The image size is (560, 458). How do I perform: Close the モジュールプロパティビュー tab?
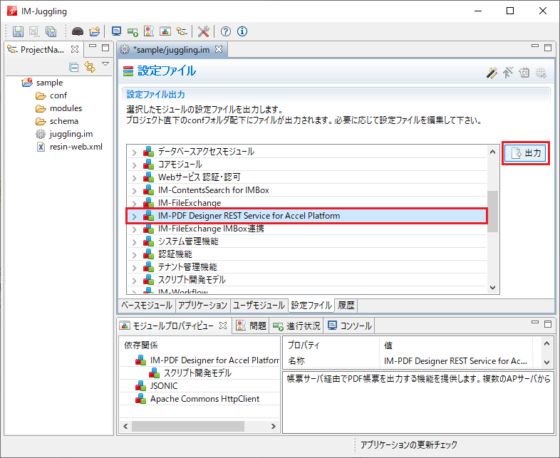[223, 326]
